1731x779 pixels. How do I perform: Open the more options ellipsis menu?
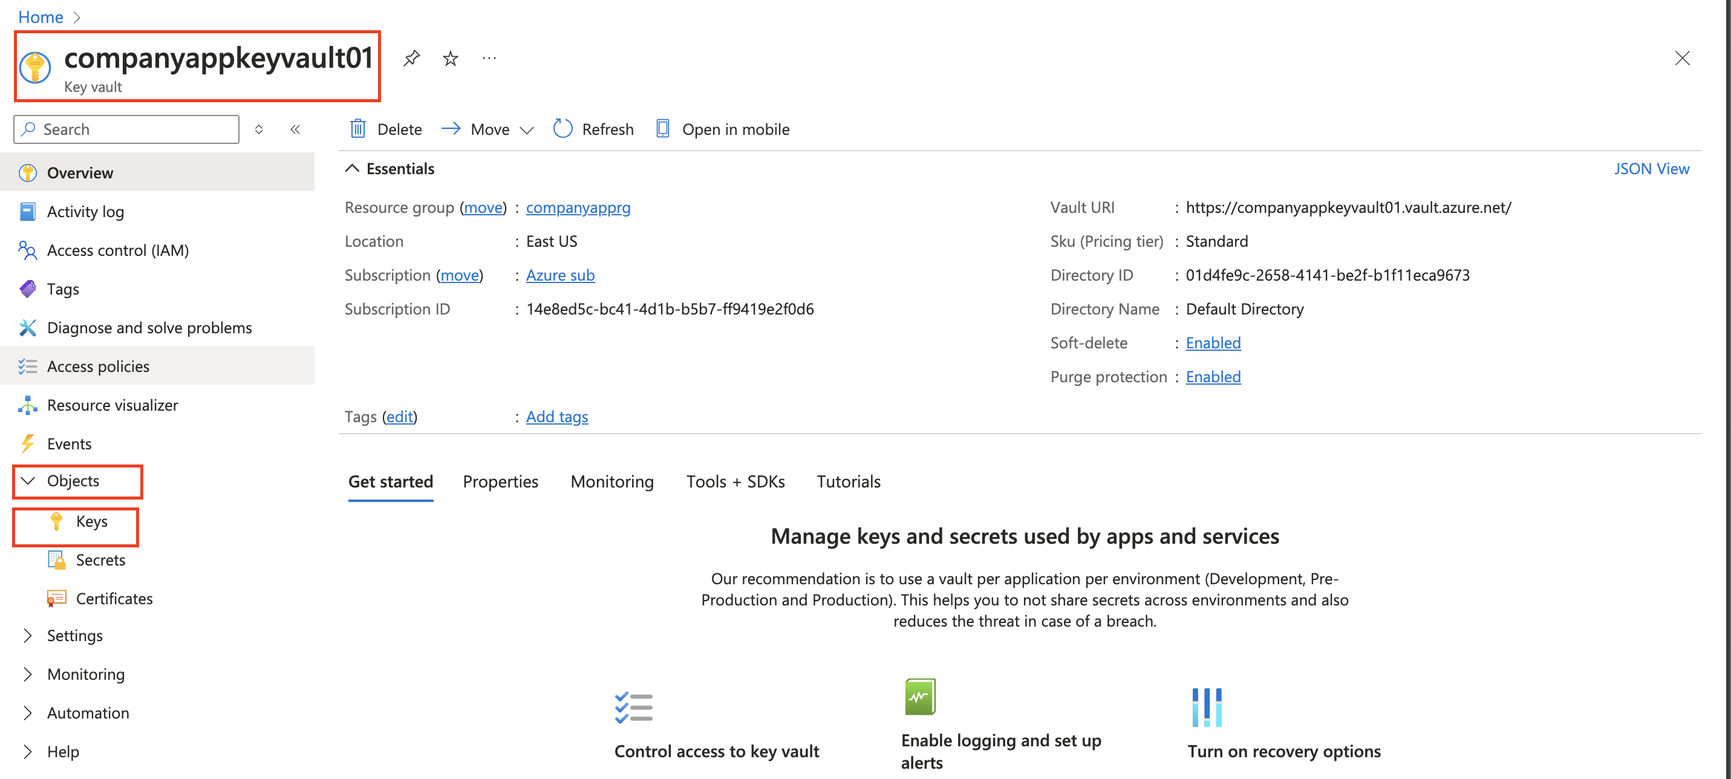pyautogui.click(x=489, y=59)
